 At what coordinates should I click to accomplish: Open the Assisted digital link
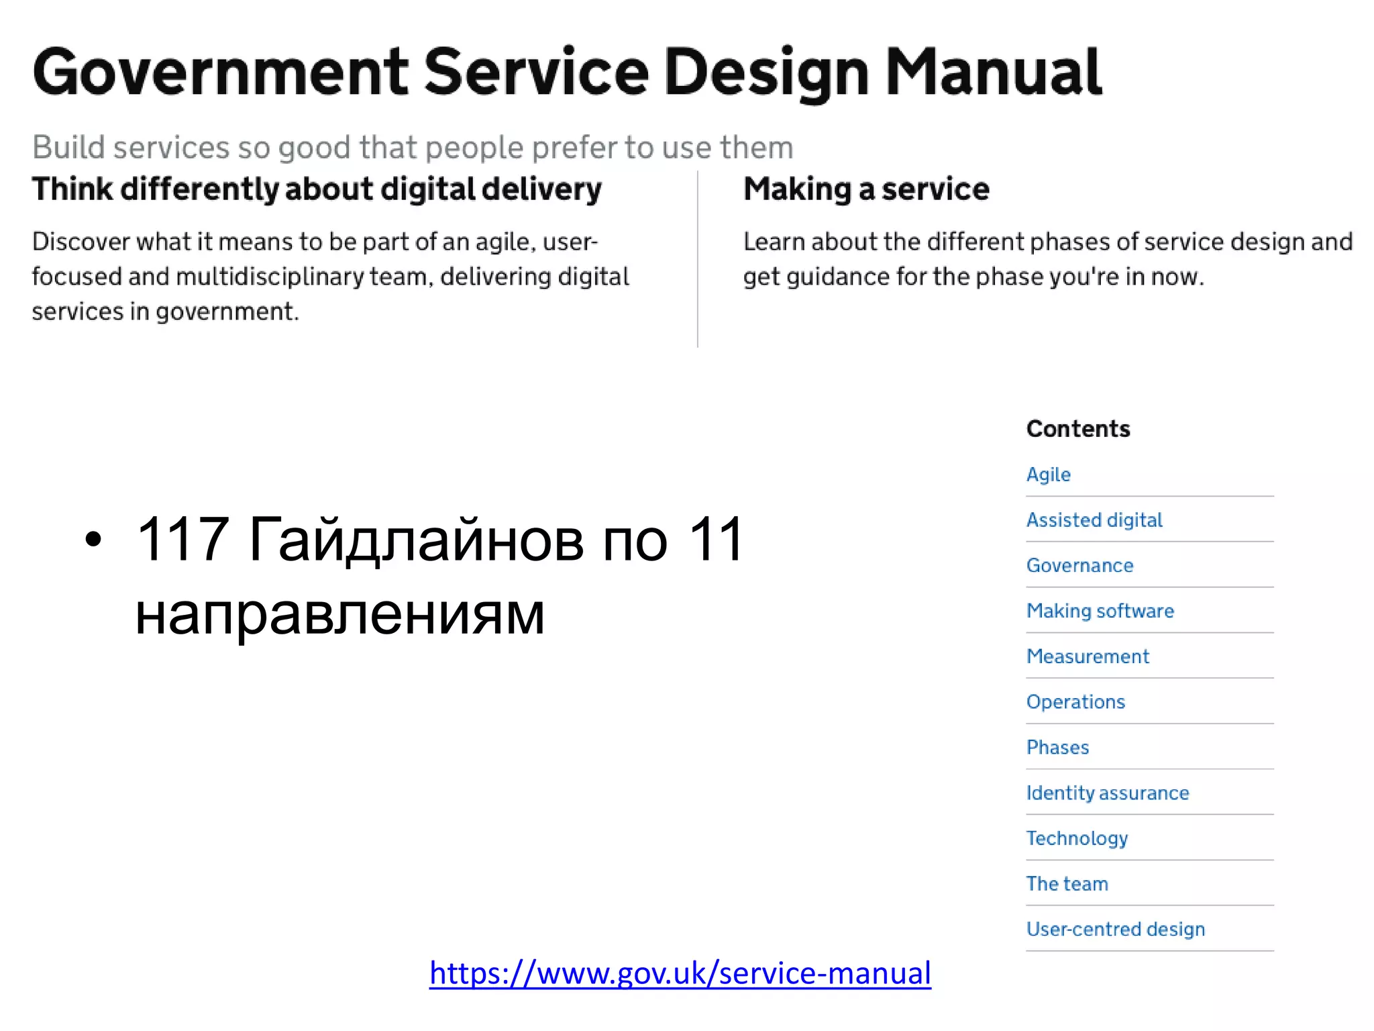pos(1094,520)
